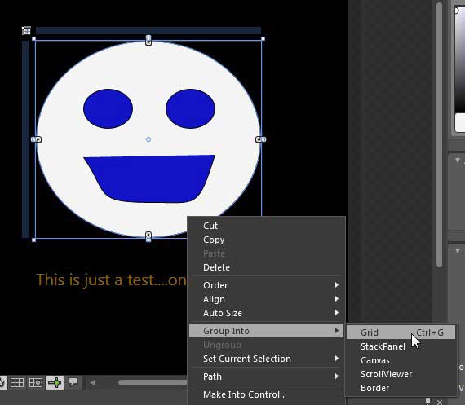Select the left blue eye ellipse
Screen dimensions: 465x405
point(108,108)
